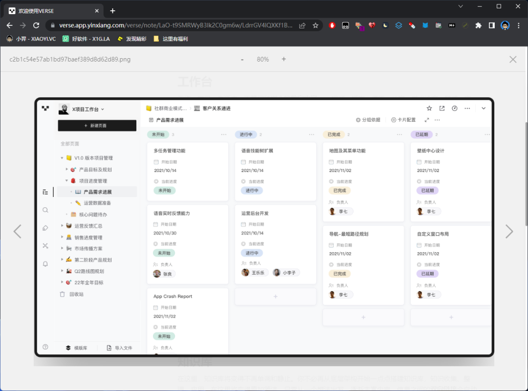Viewport: 528px width, 391px height.
Task: Toggle the moon dark mode extension
Action: 385,25
